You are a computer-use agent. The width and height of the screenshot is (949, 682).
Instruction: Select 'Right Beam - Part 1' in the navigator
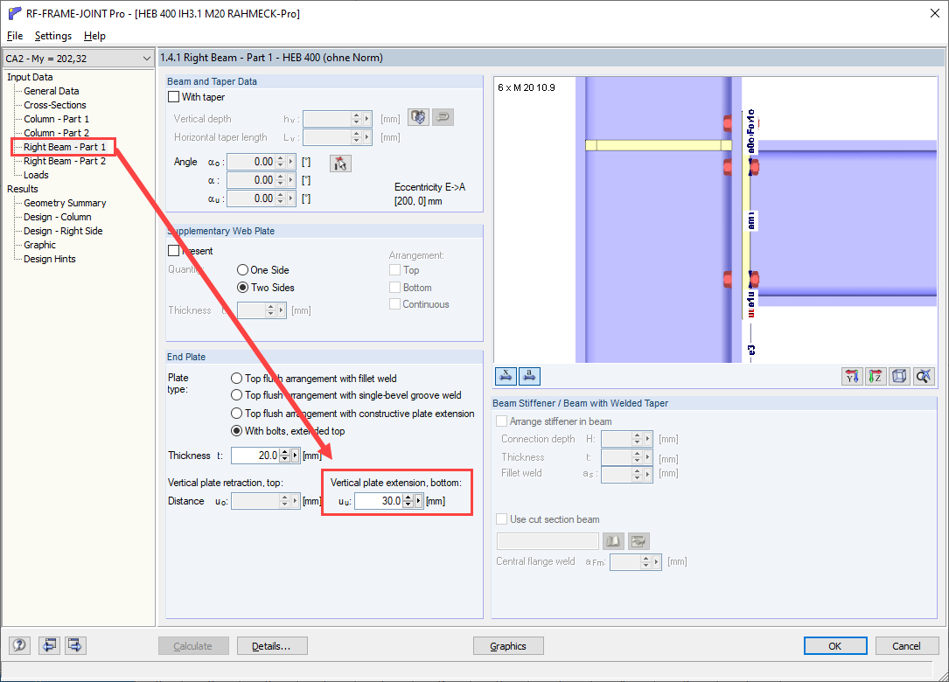click(x=65, y=147)
